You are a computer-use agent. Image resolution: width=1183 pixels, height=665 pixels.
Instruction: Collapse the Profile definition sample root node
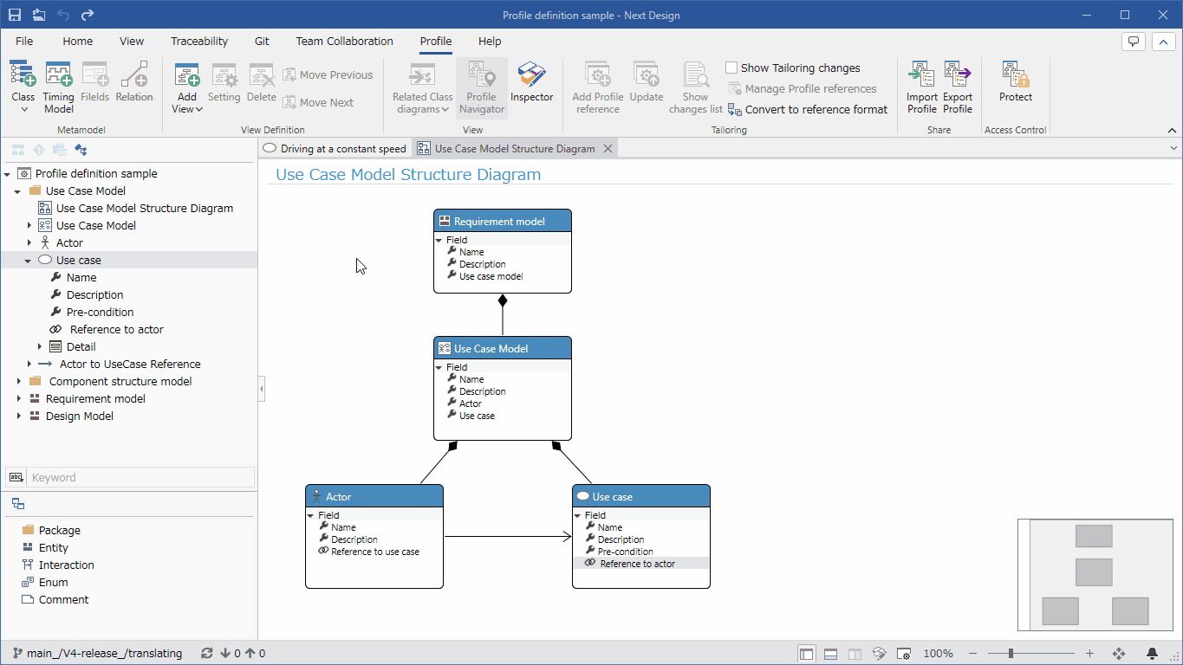pyautogui.click(x=8, y=174)
